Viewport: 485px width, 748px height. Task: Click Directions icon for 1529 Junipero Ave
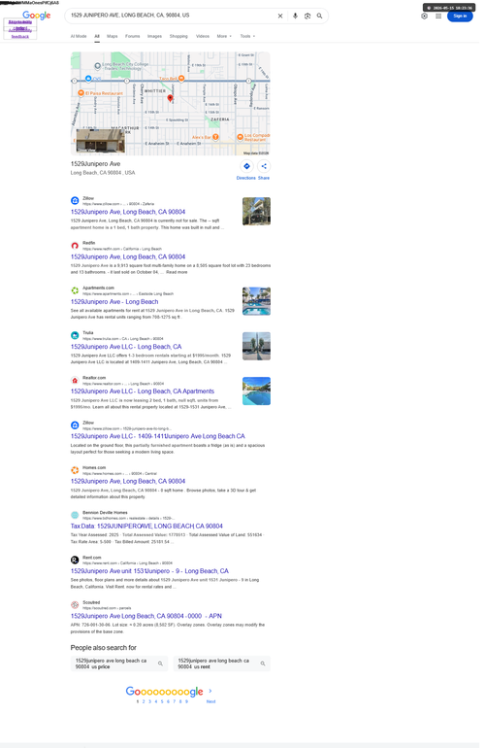point(246,166)
